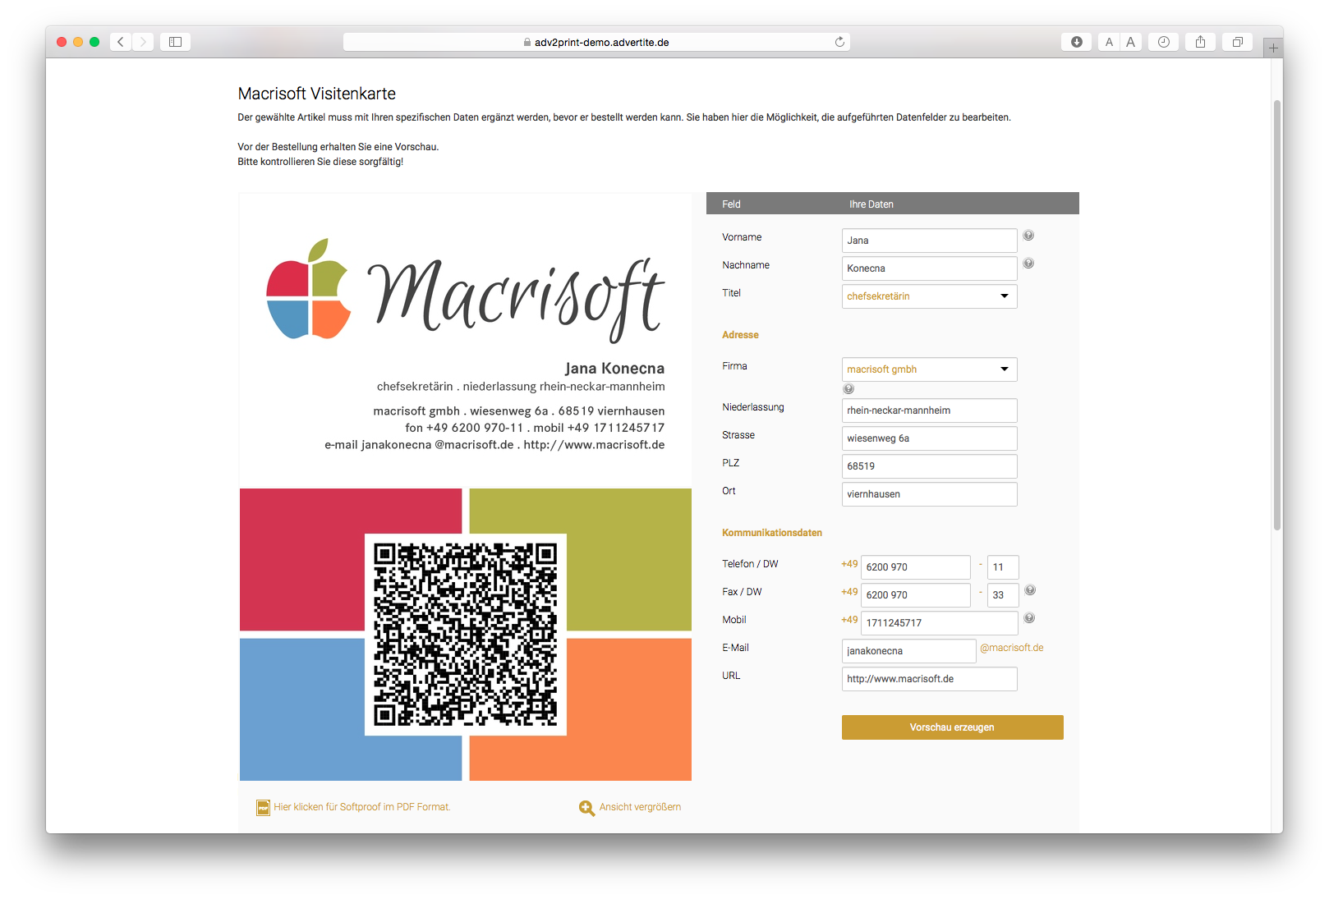Open the Safari downloads icon
This screenshot has height=899, width=1329.
[x=1077, y=42]
